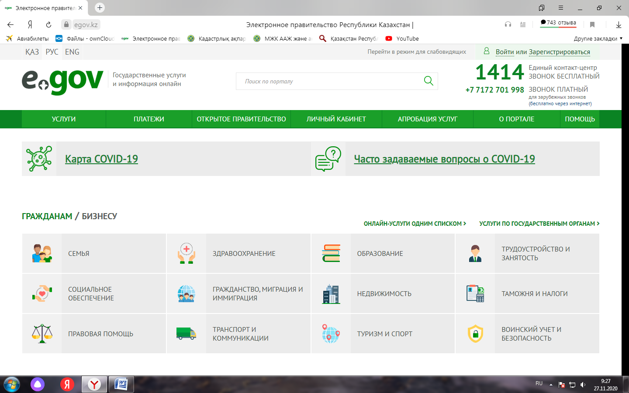Switch to the БИЗНЕСУ section

99,216
